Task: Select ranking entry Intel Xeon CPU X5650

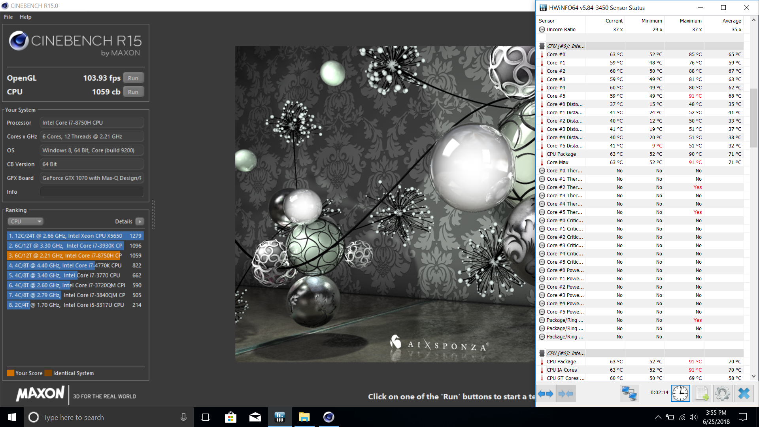Action: coord(75,236)
